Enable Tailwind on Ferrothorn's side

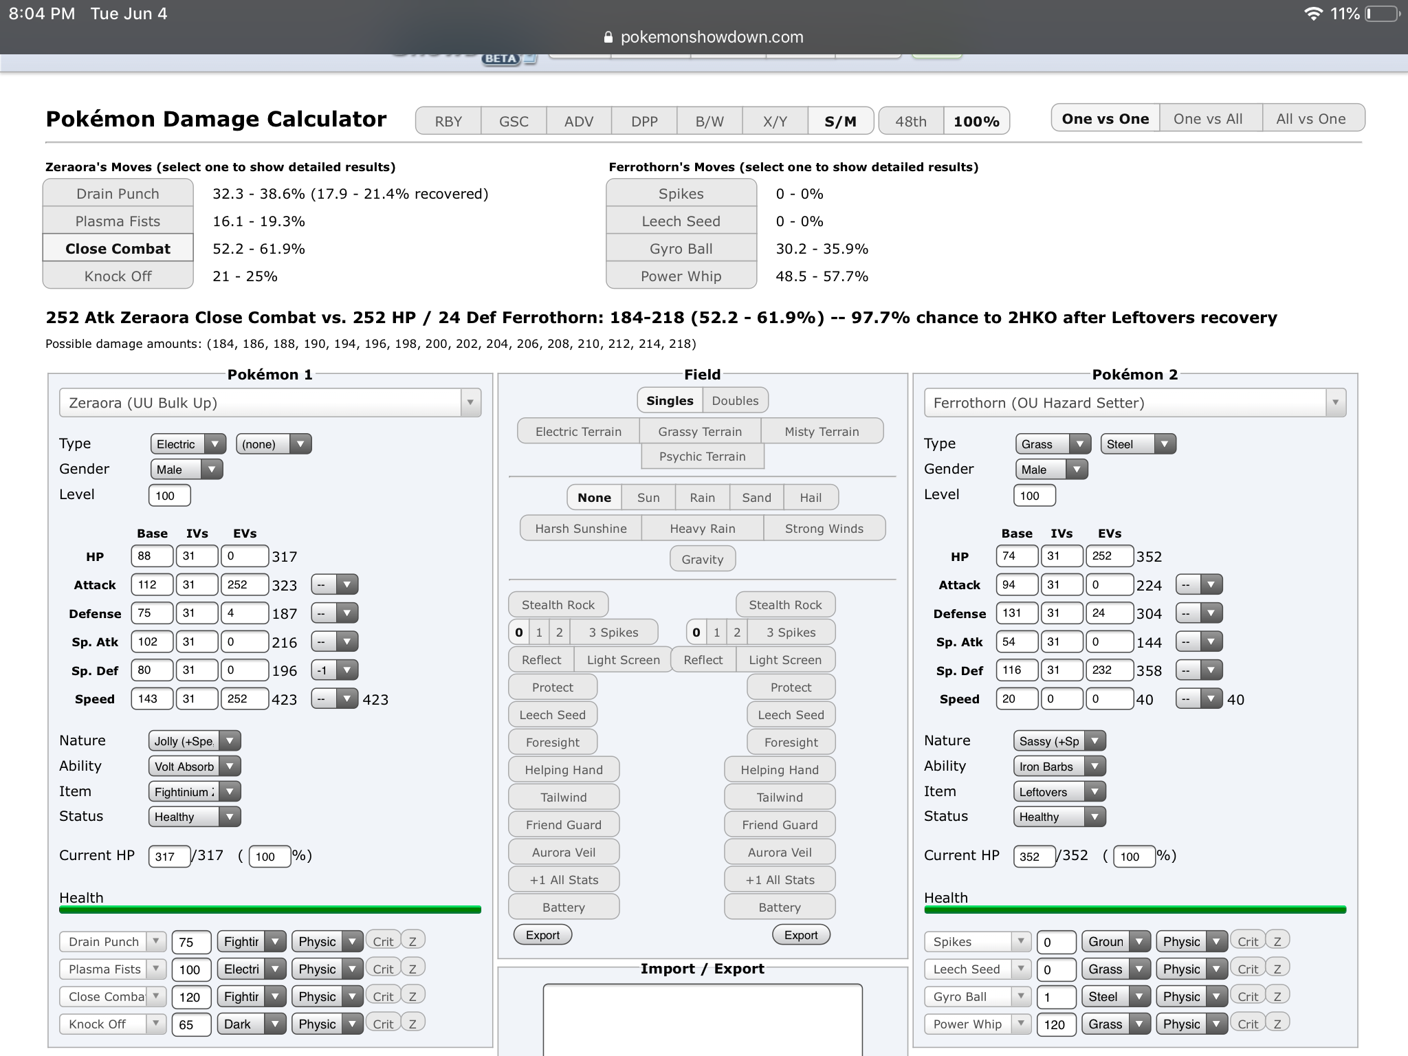pyautogui.click(x=780, y=797)
